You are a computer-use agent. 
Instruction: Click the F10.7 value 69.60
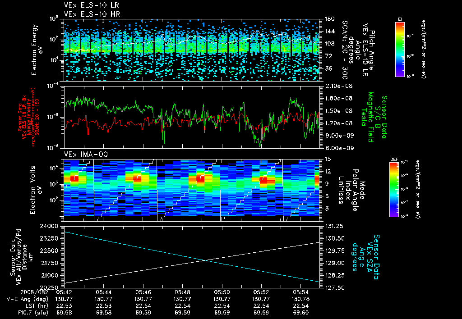coord(300,313)
